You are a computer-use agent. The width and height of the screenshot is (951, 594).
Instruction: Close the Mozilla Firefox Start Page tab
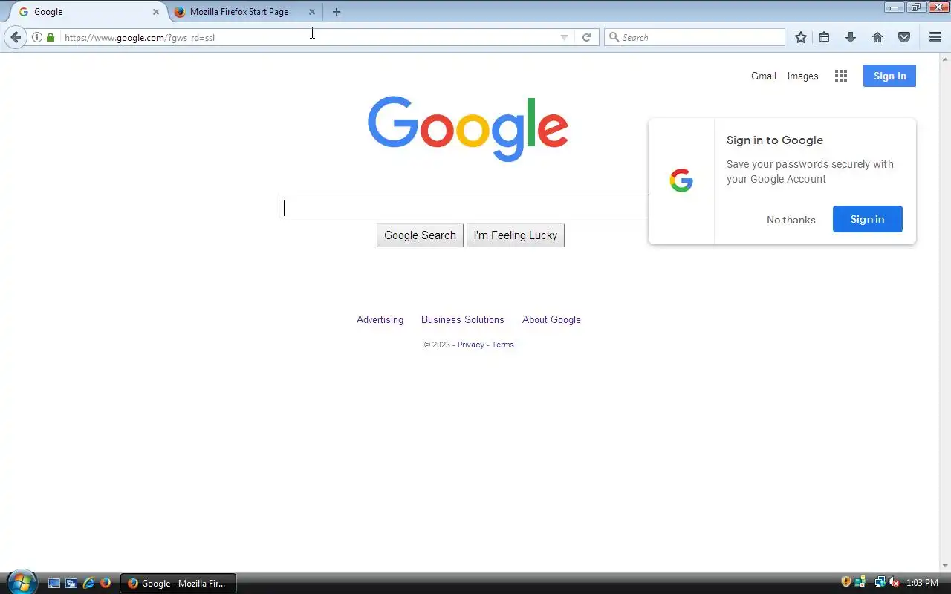tap(312, 12)
